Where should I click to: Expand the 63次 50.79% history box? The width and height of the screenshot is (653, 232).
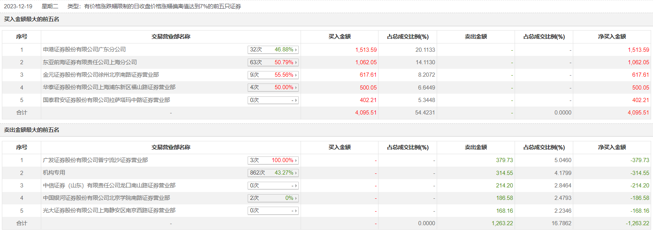(273, 62)
